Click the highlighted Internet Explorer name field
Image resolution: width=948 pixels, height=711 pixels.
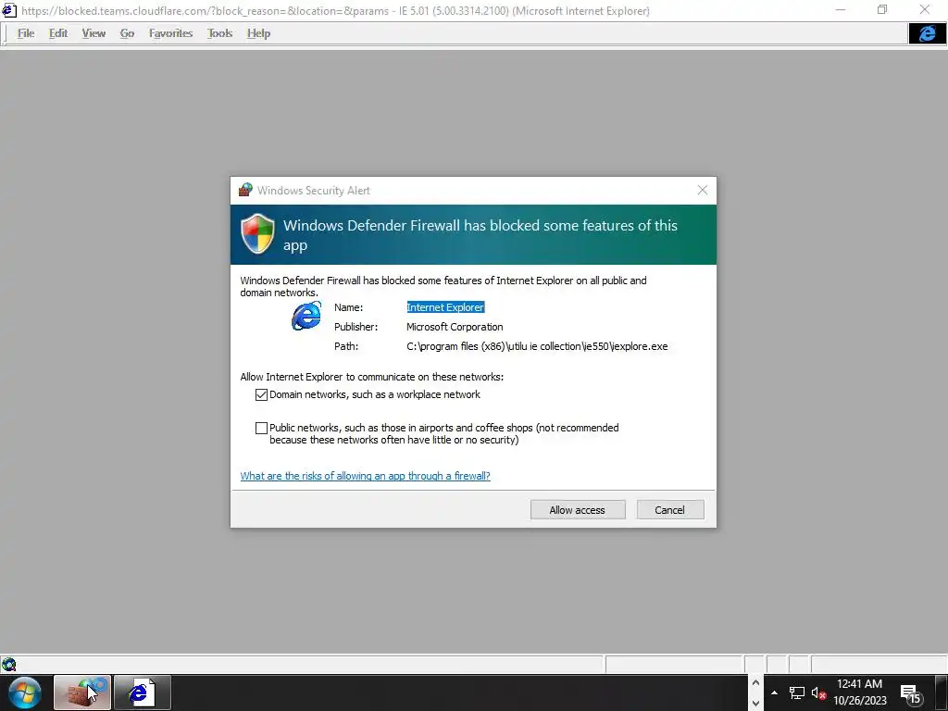[x=445, y=307]
